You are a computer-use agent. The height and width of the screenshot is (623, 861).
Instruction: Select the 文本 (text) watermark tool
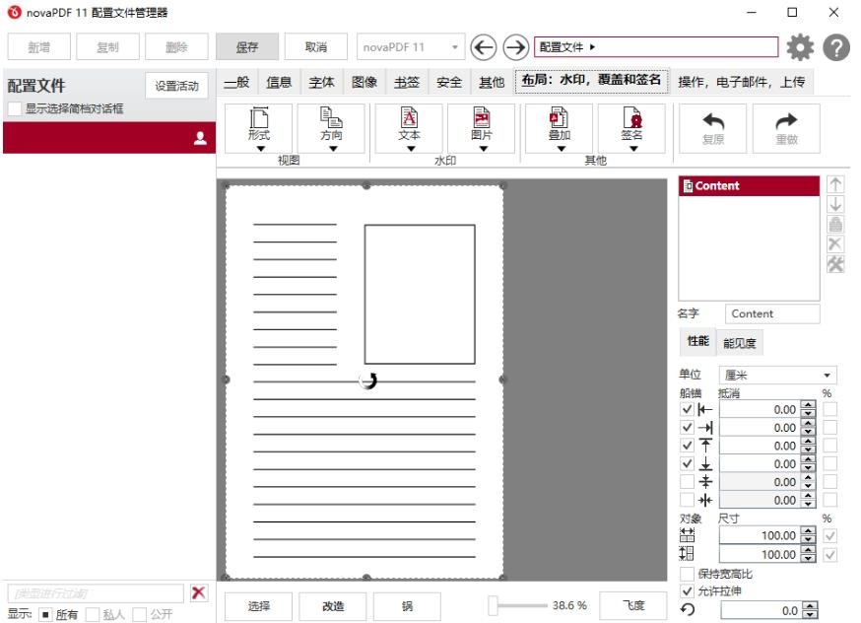click(x=408, y=126)
